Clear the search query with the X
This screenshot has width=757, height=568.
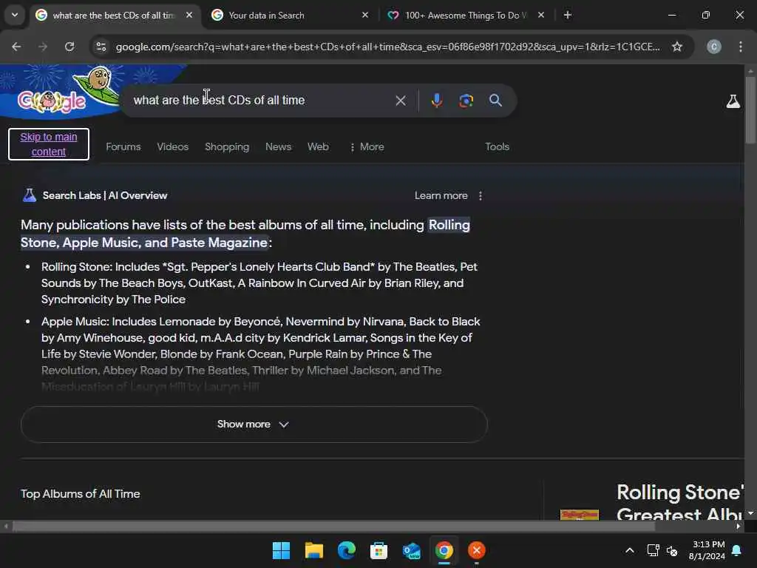(x=400, y=101)
